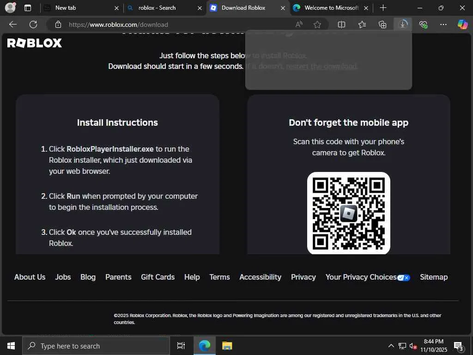Open the browser profile avatar

[x=10, y=8]
